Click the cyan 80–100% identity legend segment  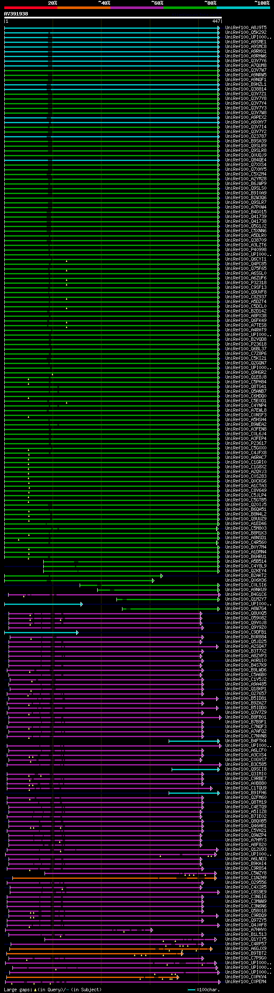pos(243,8)
